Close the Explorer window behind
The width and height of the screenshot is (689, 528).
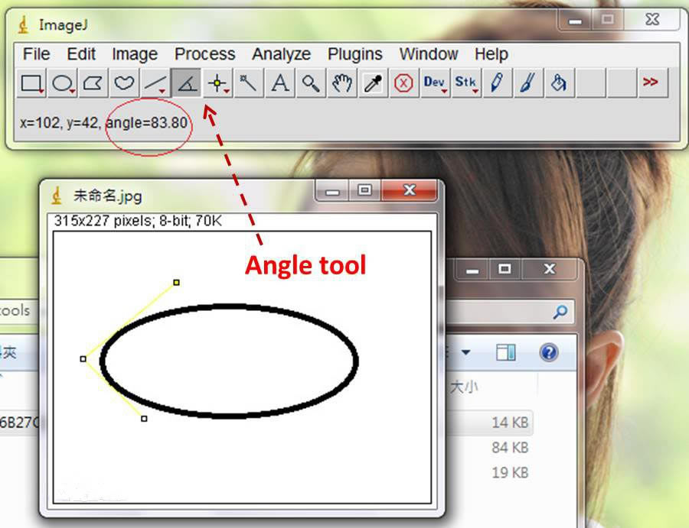coord(549,269)
